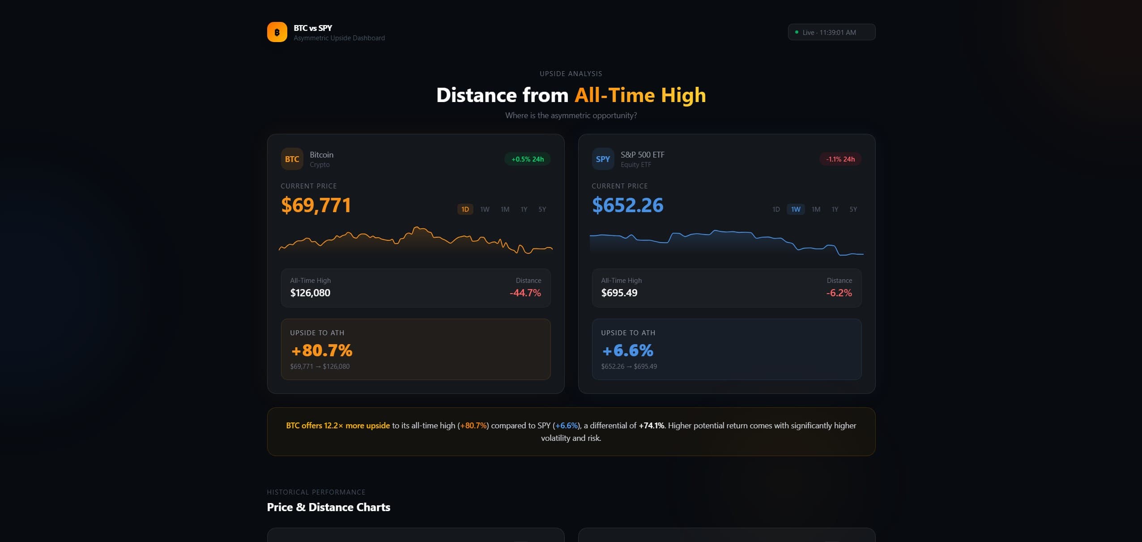The height and width of the screenshot is (542, 1142).
Task: Expand the BTC Upside to ATH panel
Action: point(415,349)
